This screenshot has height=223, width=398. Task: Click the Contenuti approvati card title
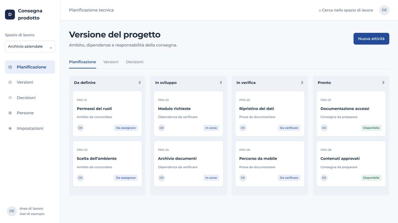click(x=340, y=159)
